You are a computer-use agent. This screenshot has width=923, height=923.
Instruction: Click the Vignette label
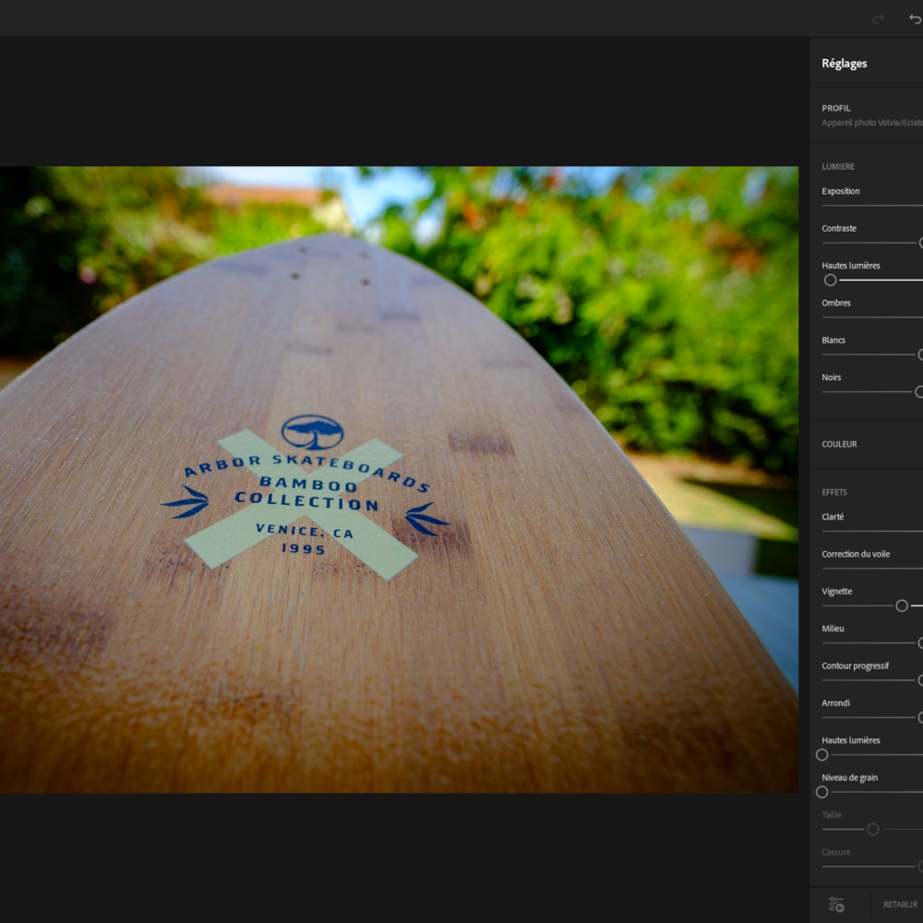pyautogui.click(x=836, y=592)
